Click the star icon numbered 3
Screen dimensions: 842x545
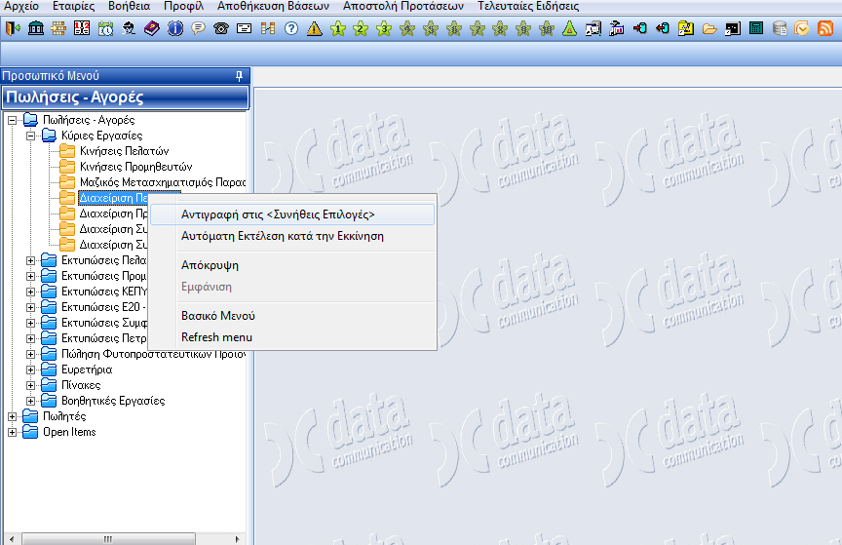(384, 28)
